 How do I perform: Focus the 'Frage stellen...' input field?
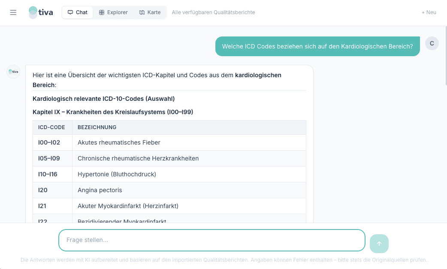tap(212, 240)
